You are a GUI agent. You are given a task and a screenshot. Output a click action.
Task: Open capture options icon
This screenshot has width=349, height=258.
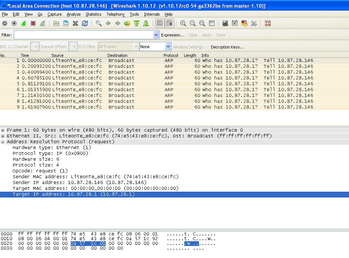(x=14, y=23)
